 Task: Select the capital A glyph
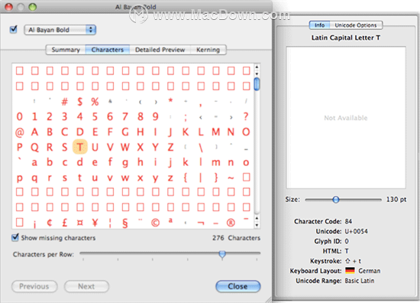pyautogui.click(x=34, y=132)
